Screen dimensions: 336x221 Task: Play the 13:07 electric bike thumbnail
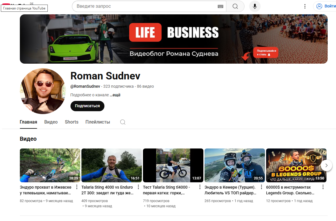(173, 165)
